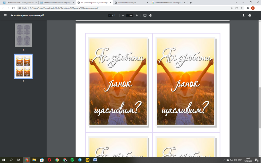Select page 1 thumbnail
This screenshot has width=261, height=163.
(x=23, y=35)
